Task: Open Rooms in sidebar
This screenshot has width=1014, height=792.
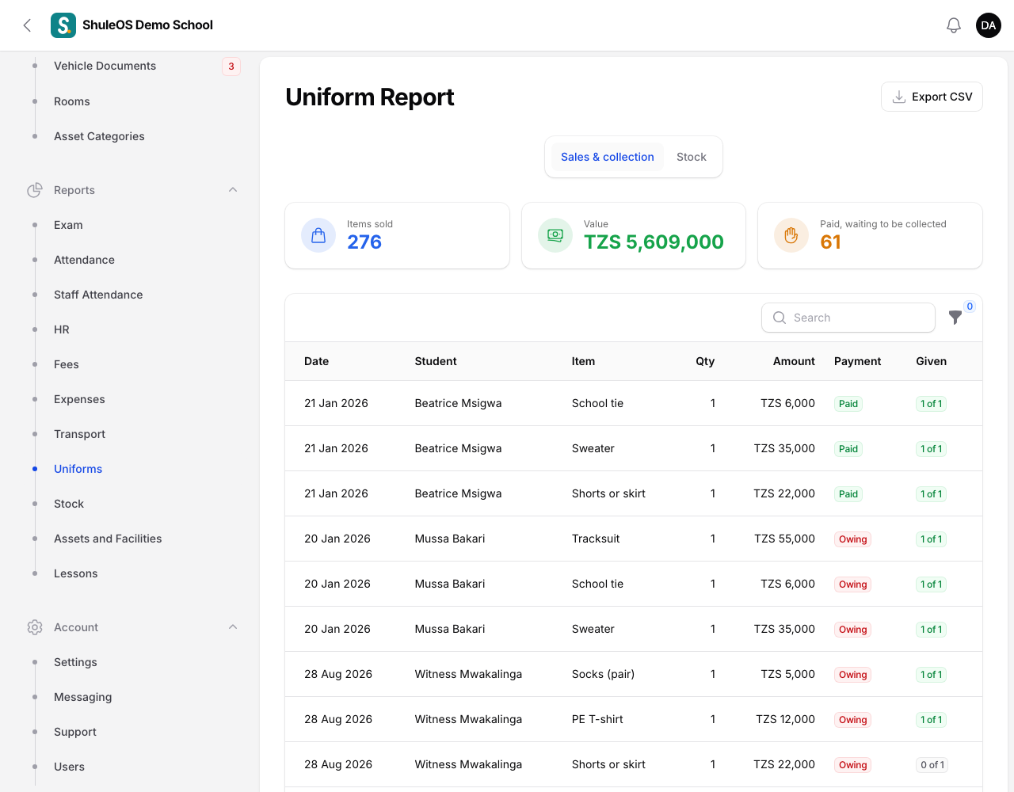Action: pos(72,101)
